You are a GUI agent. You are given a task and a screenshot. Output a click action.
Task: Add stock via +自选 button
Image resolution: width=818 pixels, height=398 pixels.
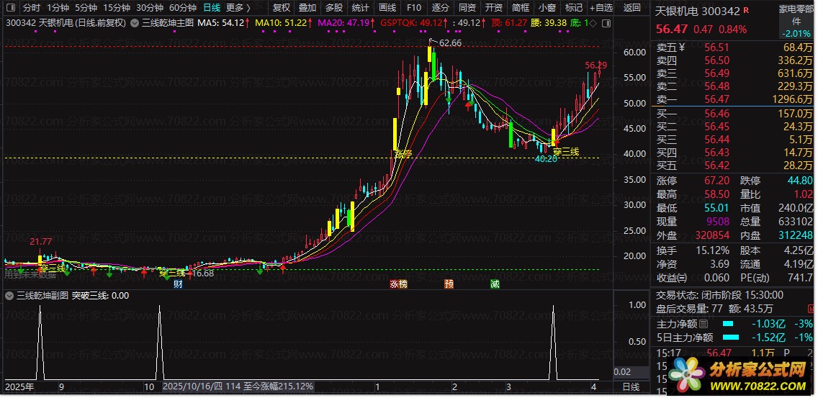[601, 8]
